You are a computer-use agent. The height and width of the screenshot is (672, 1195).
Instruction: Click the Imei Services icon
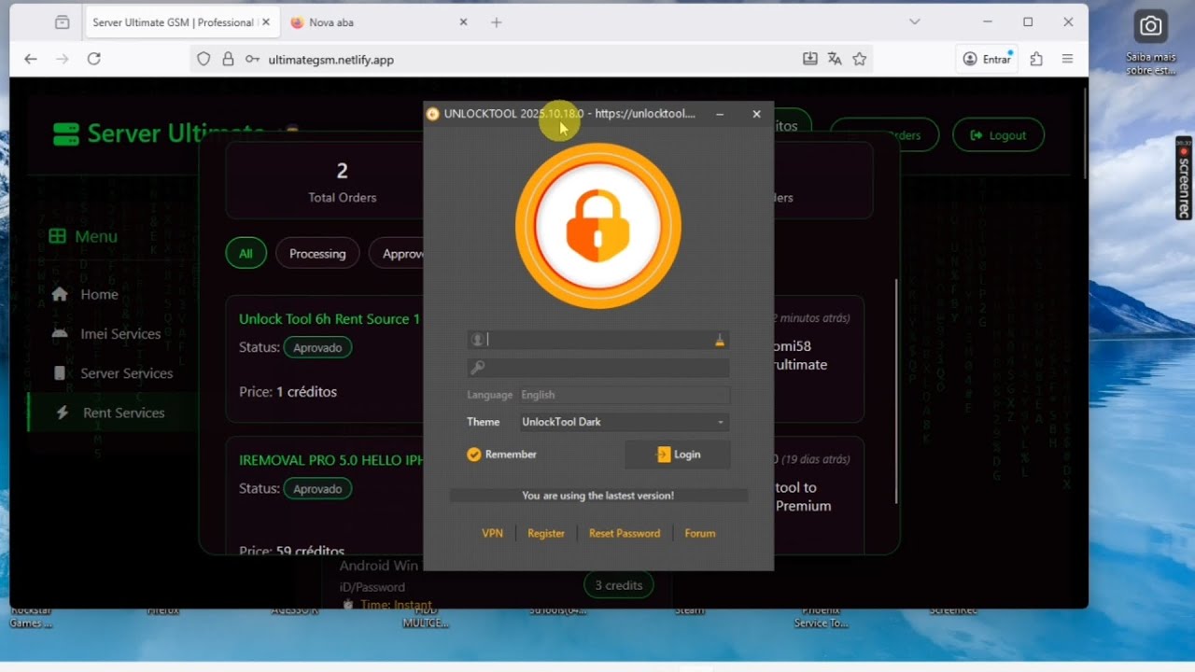pyautogui.click(x=60, y=333)
